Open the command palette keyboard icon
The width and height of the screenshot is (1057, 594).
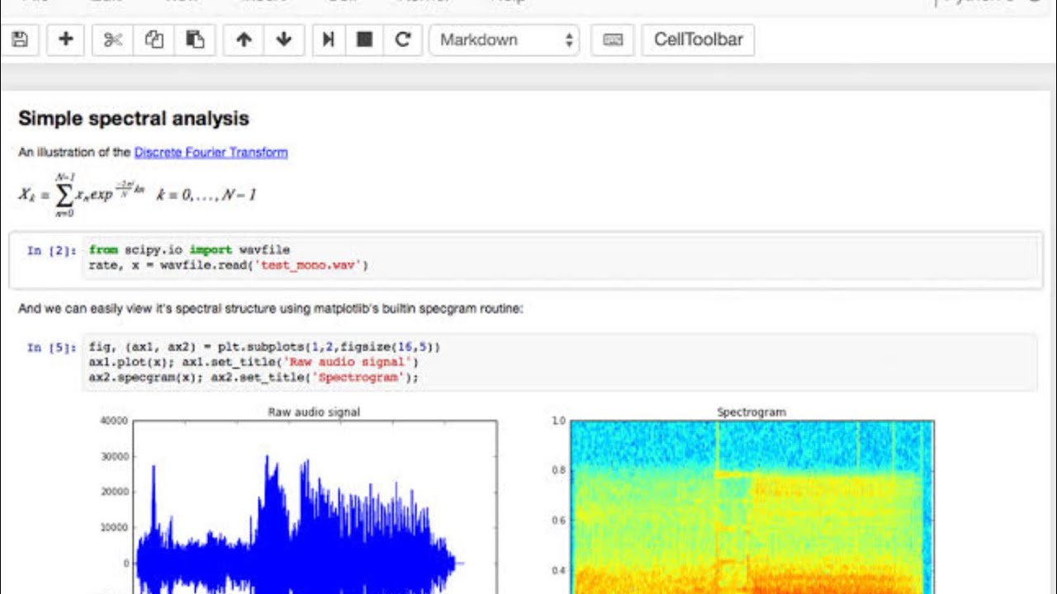click(x=613, y=40)
